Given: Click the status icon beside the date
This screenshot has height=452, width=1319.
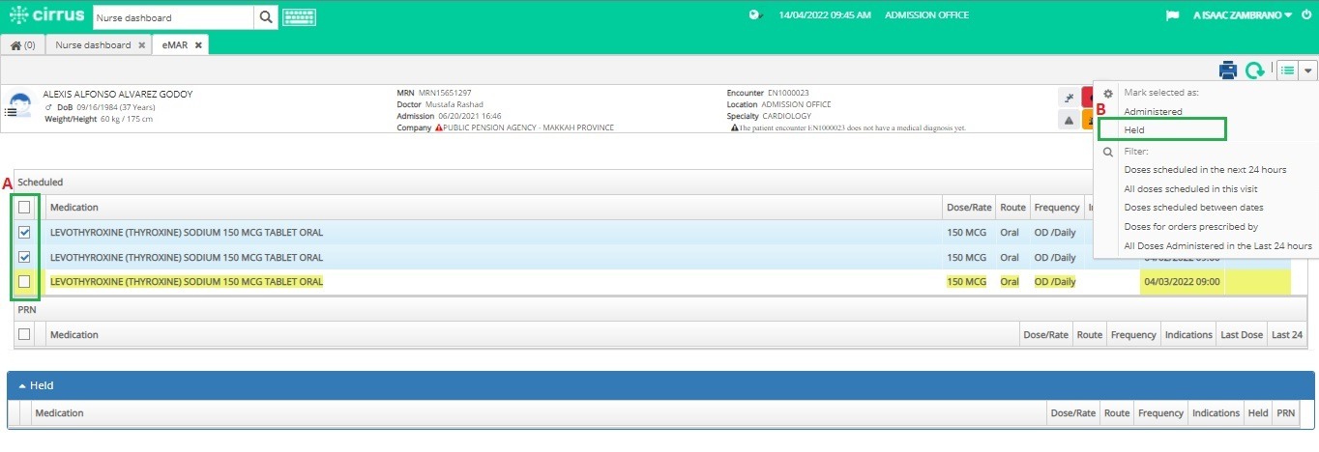Looking at the screenshot, I should pyautogui.click(x=756, y=15).
